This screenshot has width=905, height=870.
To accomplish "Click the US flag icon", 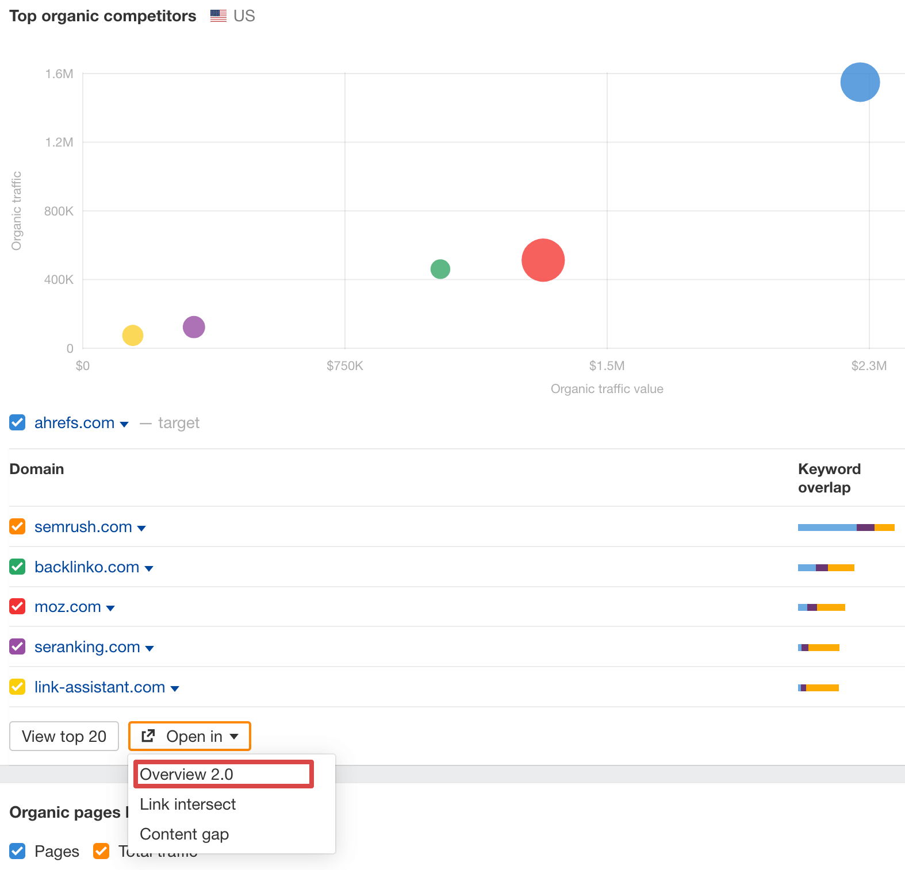I will pyautogui.click(x=218, y=16).
